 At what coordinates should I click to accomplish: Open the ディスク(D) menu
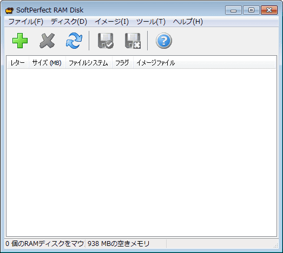[69, 22]
